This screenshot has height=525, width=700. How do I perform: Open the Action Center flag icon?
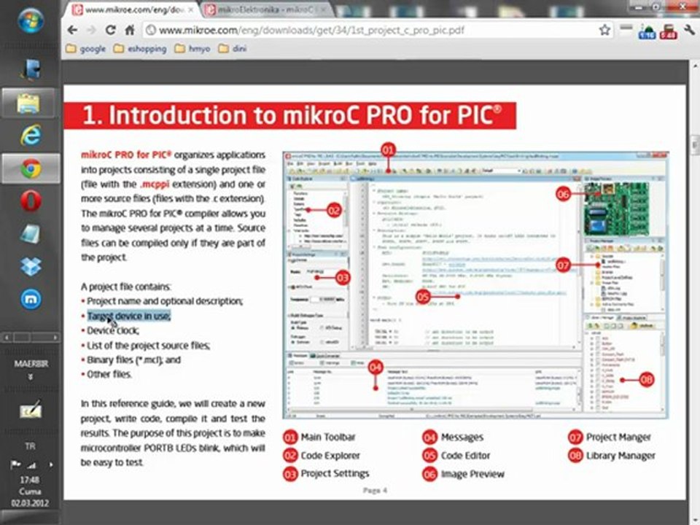(15, 464)
